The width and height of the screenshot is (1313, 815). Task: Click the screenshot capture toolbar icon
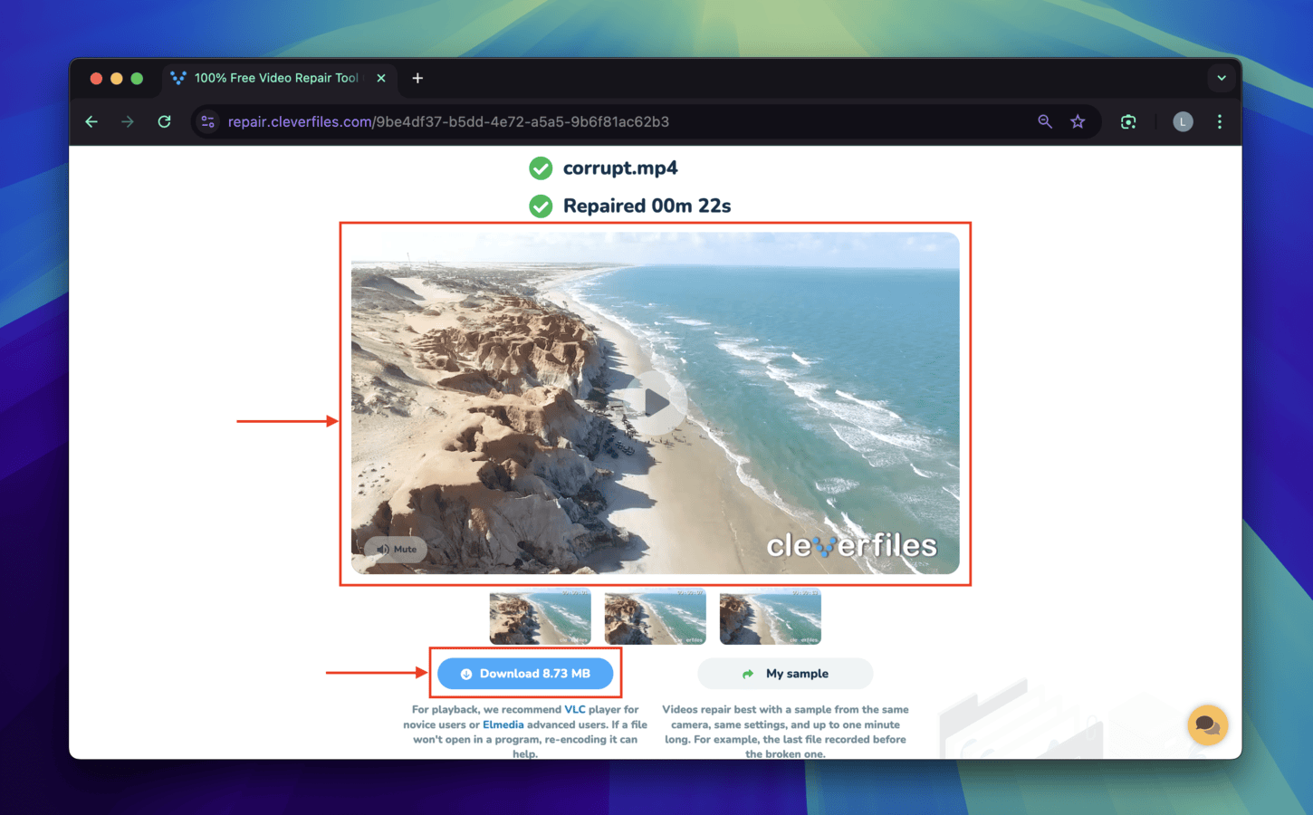click(x=1128, y=121)
